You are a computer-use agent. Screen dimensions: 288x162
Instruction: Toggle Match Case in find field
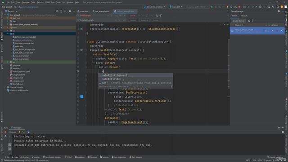pos(117,16)
